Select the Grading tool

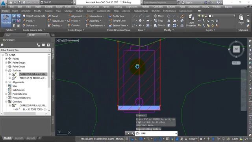(x=55, y=25)
